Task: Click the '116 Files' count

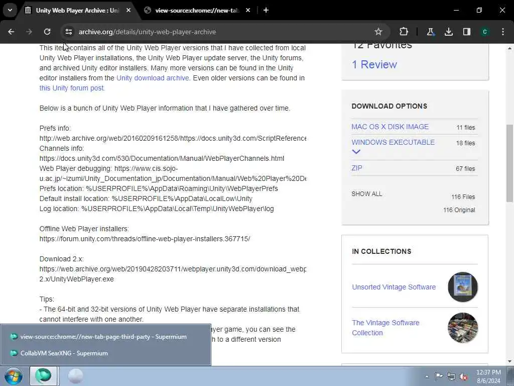Action: pos(463,197)
